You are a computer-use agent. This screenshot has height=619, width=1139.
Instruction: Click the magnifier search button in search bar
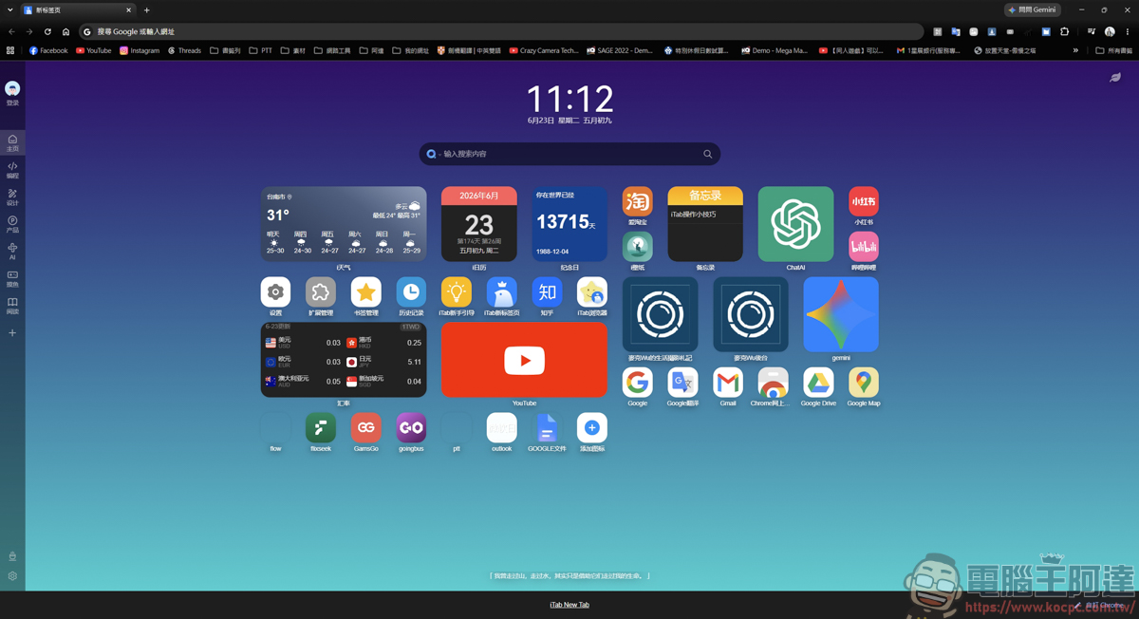pyautogui.click(x=707, y=154)
